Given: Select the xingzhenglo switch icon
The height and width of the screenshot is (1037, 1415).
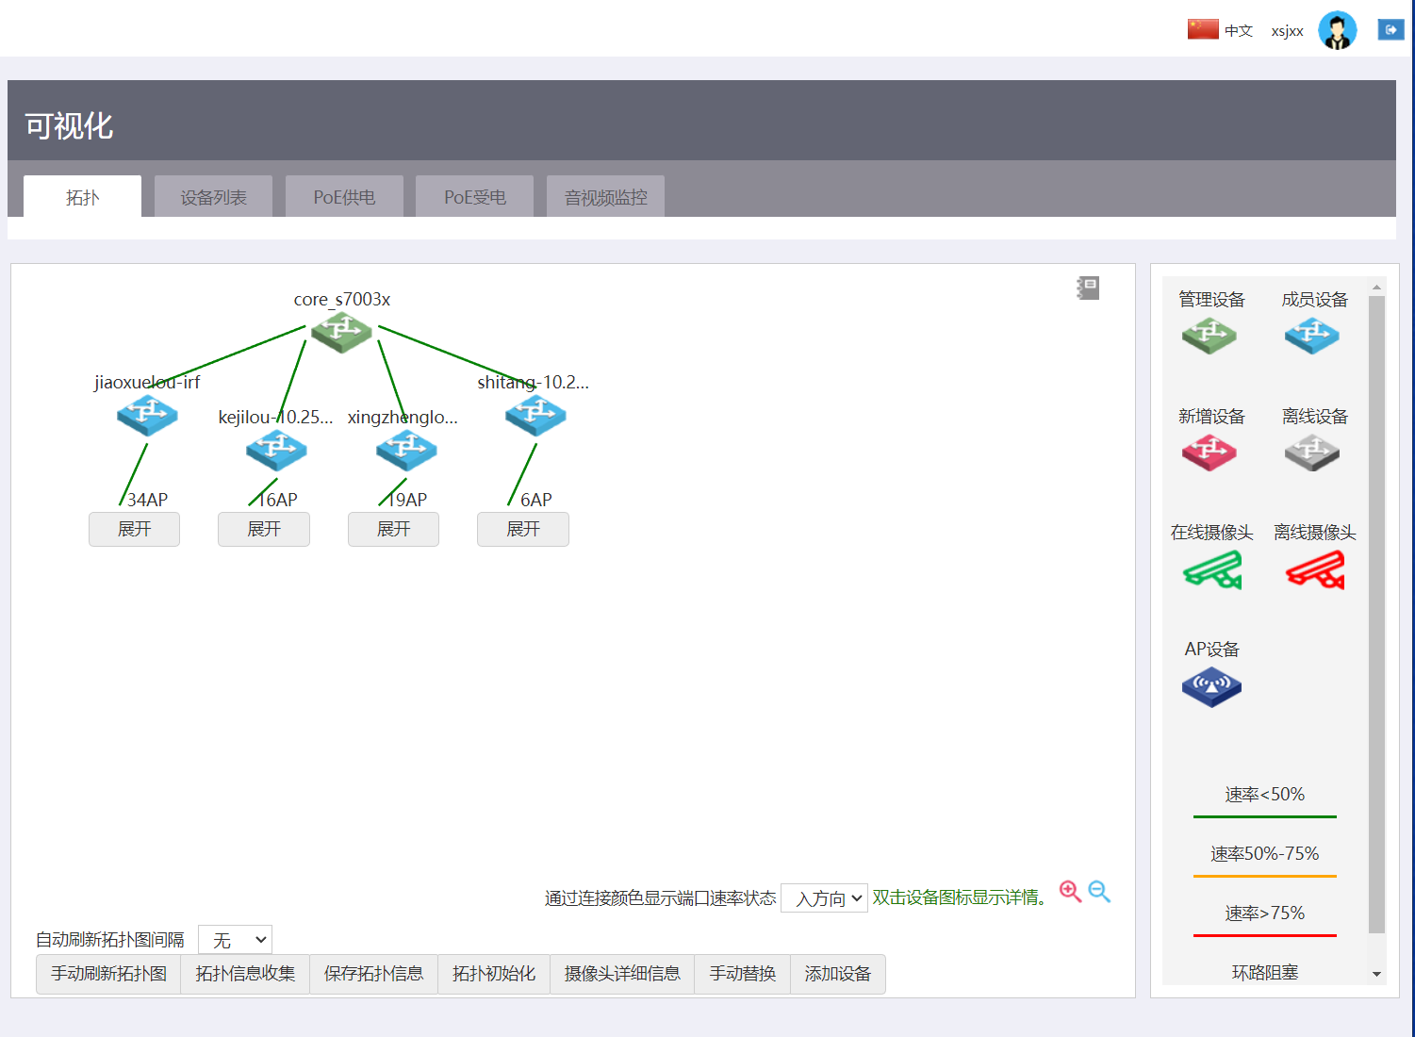Looking at the screenshot, I should [x=406, y=451].
